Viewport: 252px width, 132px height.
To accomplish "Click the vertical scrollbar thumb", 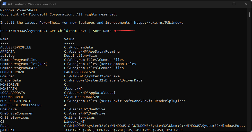I will [x=250, y=15].
